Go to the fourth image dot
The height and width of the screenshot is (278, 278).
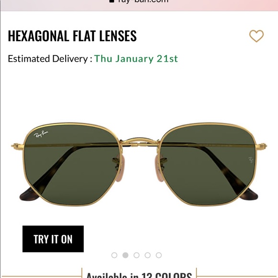coord(148,255)
